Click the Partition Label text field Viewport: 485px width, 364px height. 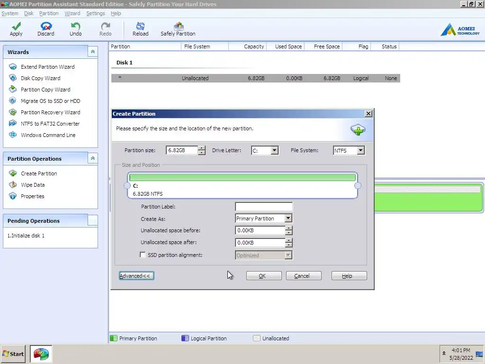click(264, 207)
